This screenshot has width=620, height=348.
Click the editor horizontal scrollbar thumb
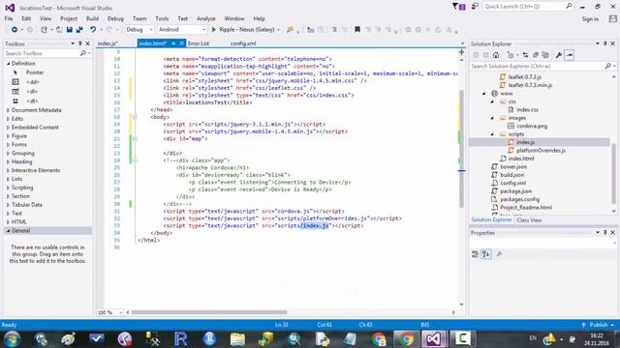tap(209, 312)
